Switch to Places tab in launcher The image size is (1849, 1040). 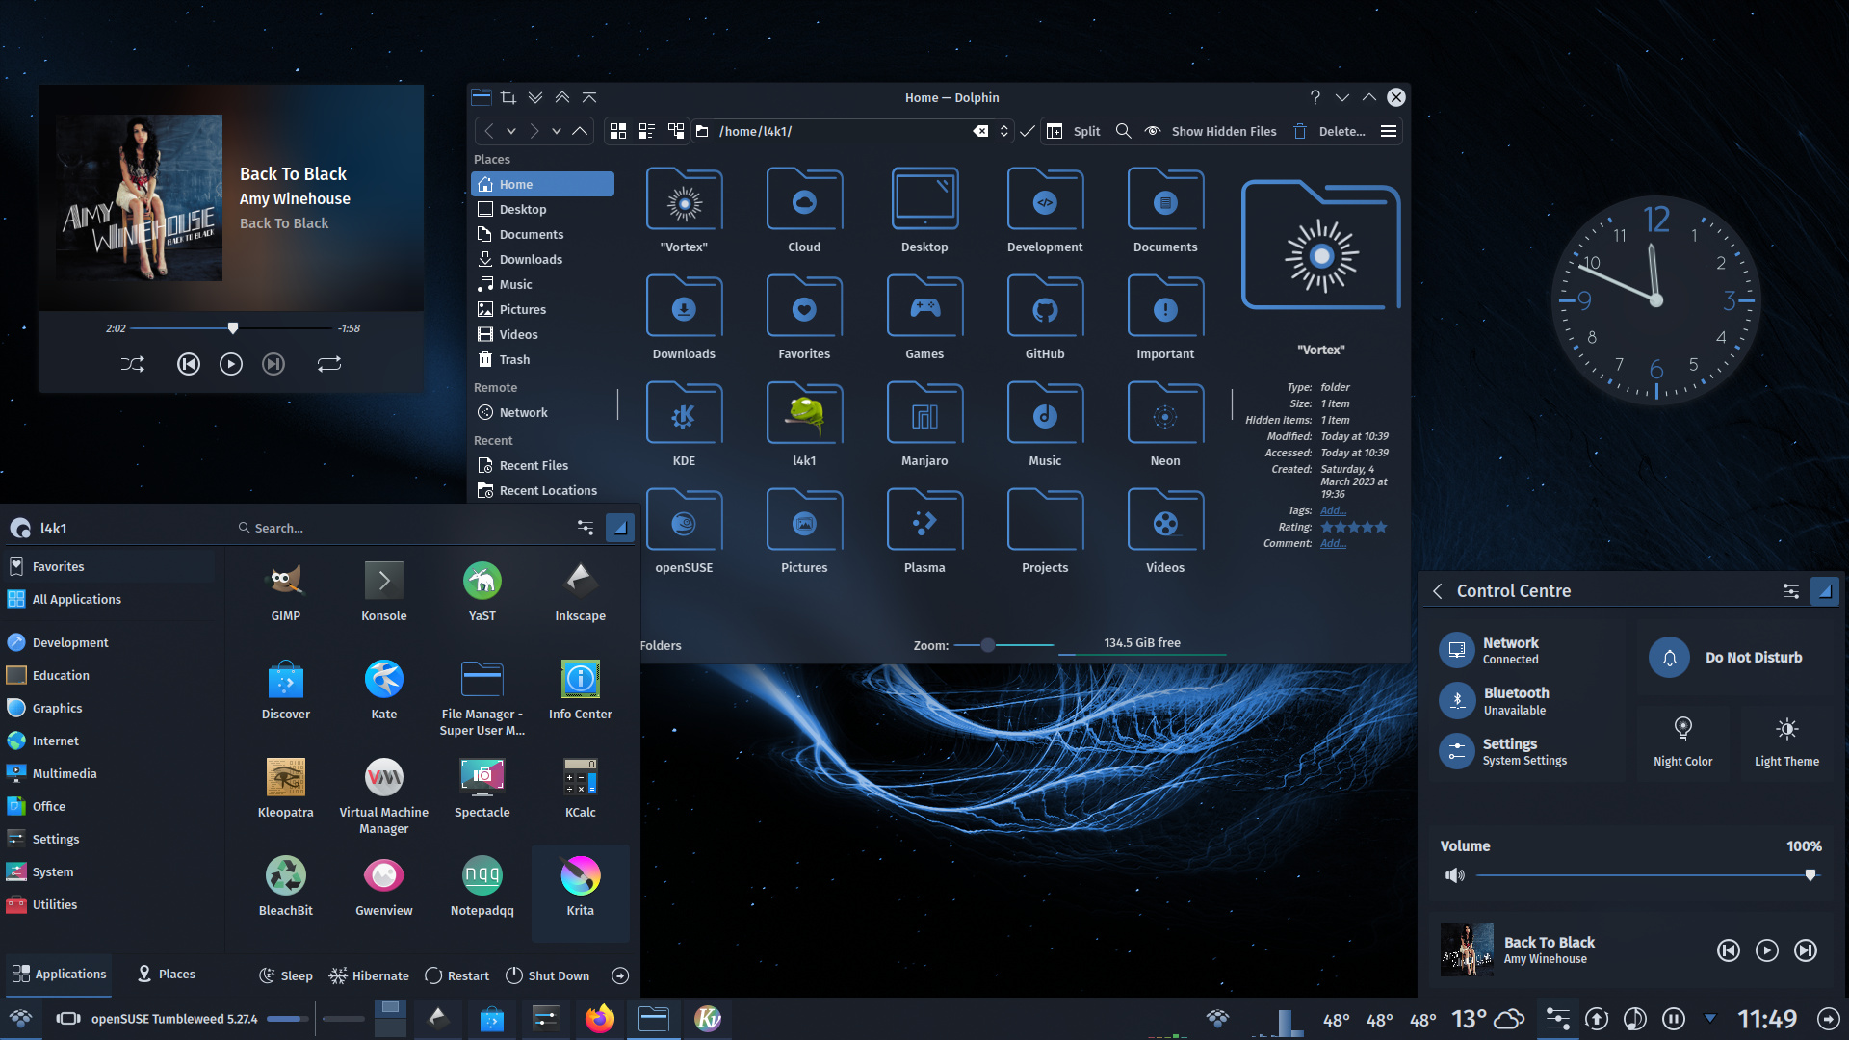click(x=167, y=975)
